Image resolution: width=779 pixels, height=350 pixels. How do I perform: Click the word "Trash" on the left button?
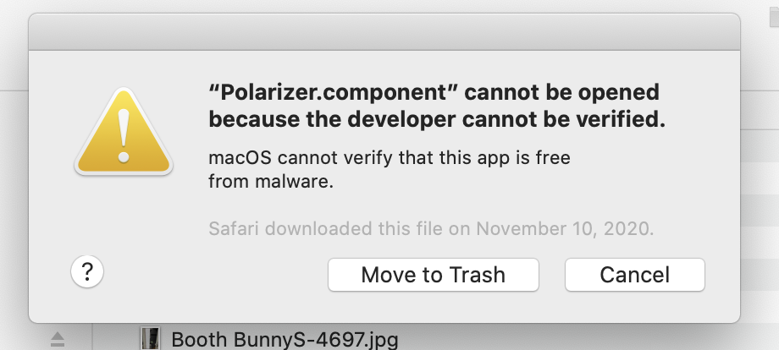[476, 274]
